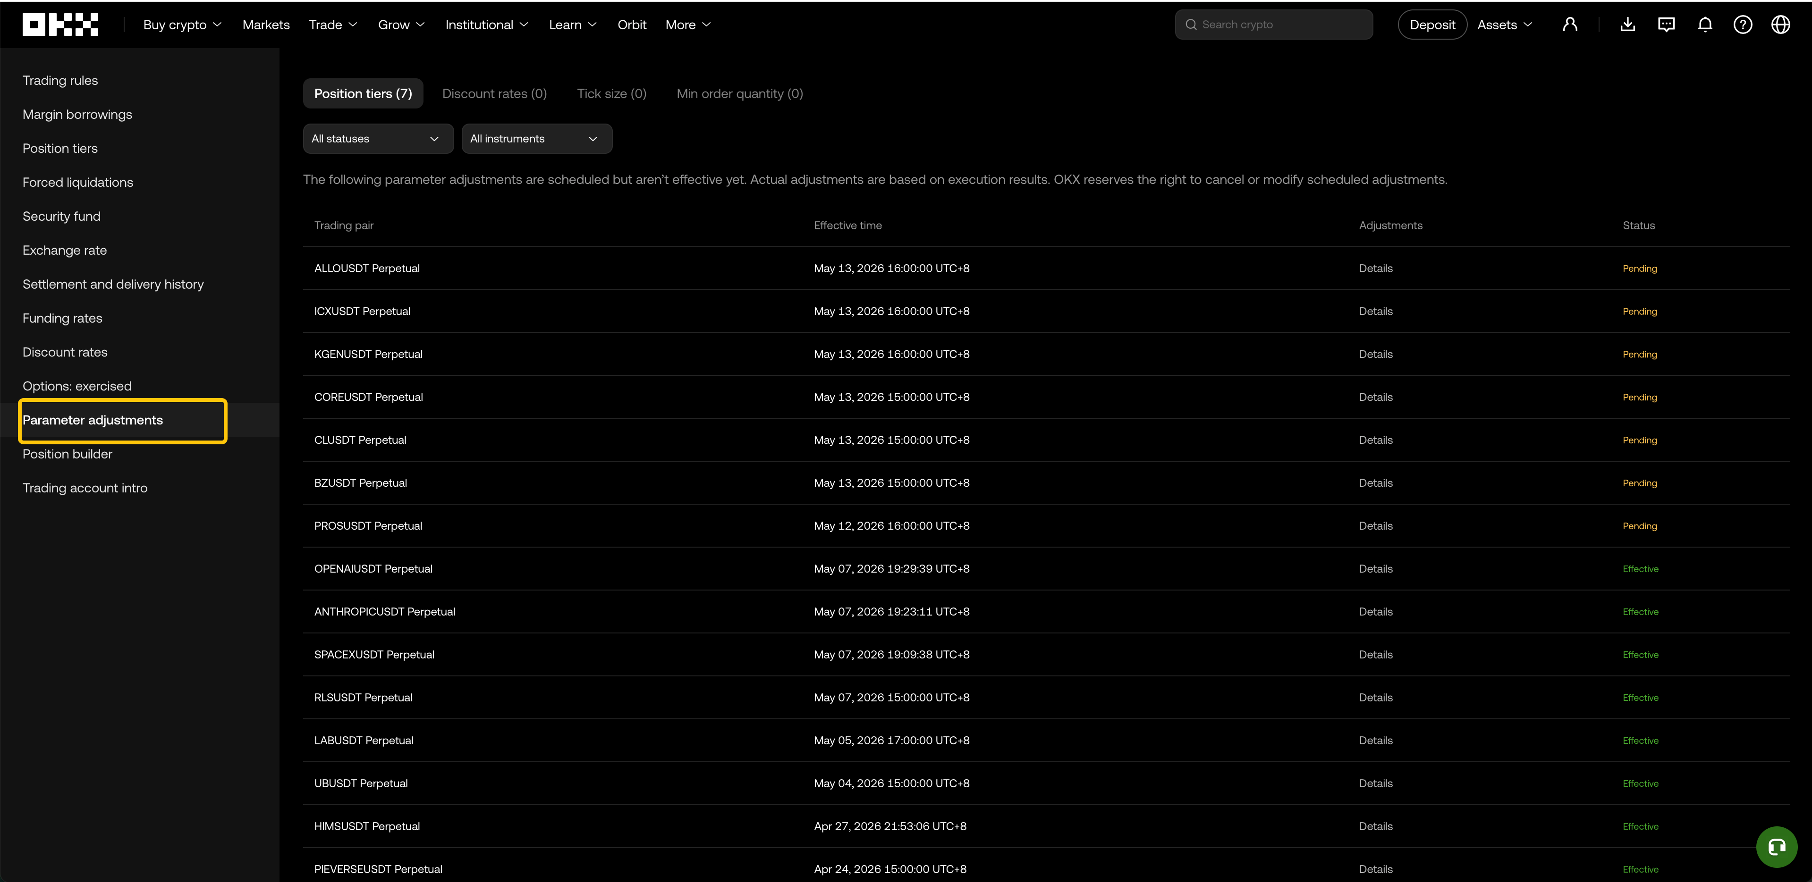Expand the Institutional menu
Image resolution: width=1812 pixels, height=882 pixels.
coord(487,25)
